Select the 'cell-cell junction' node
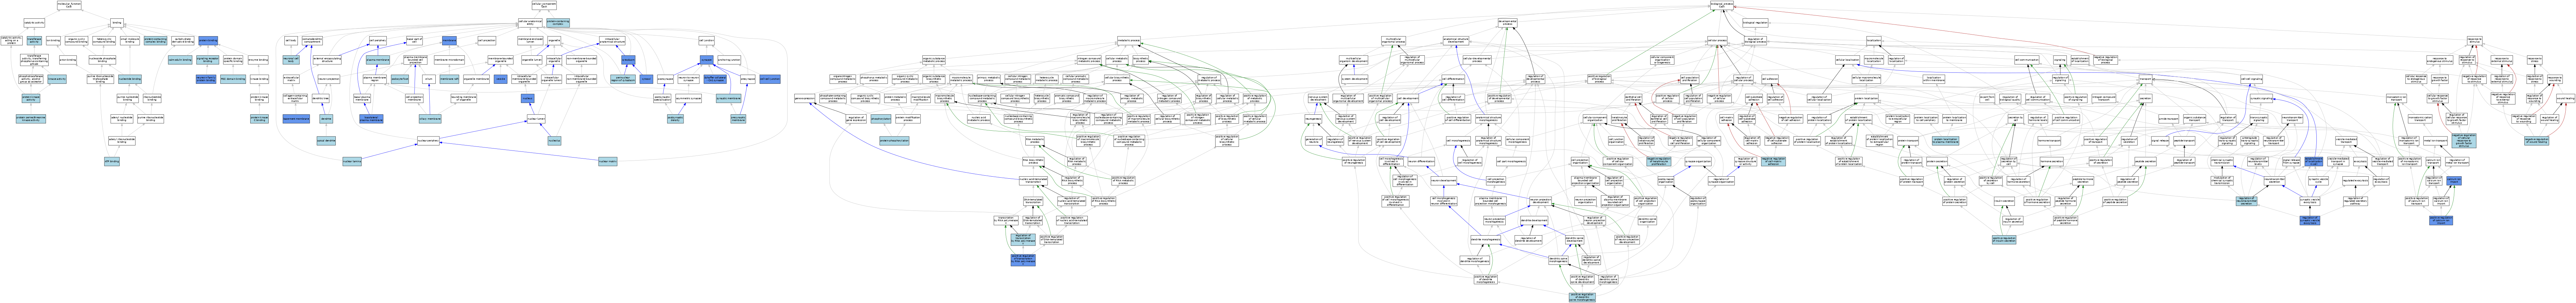The width and height of the screenshot is (2576, 303). 770,79
